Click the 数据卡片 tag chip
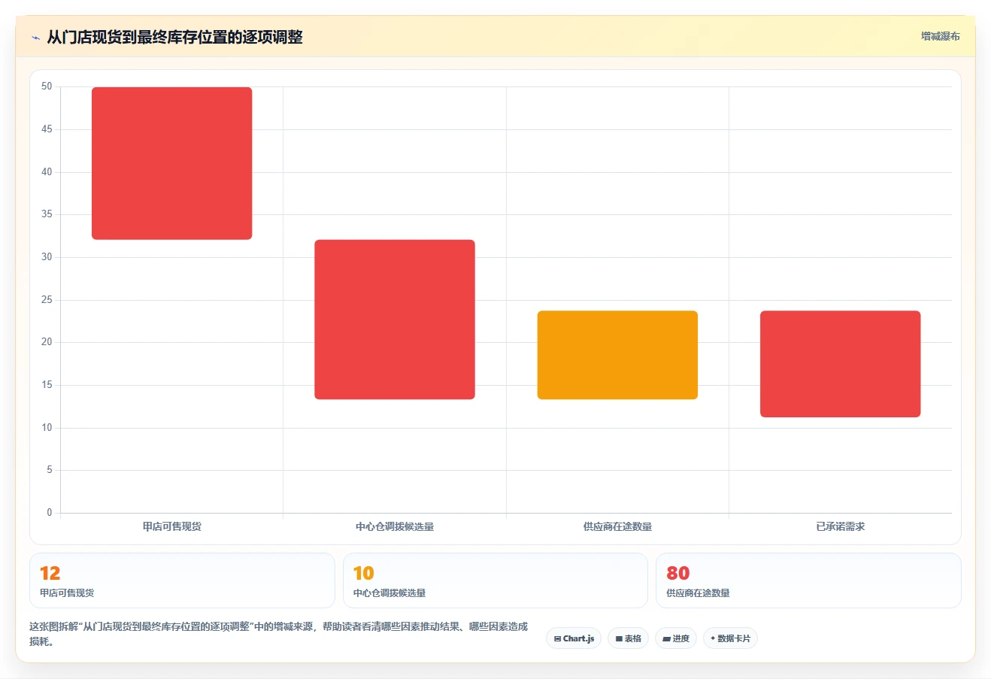991x679 pixels. [x=730, y=638]
